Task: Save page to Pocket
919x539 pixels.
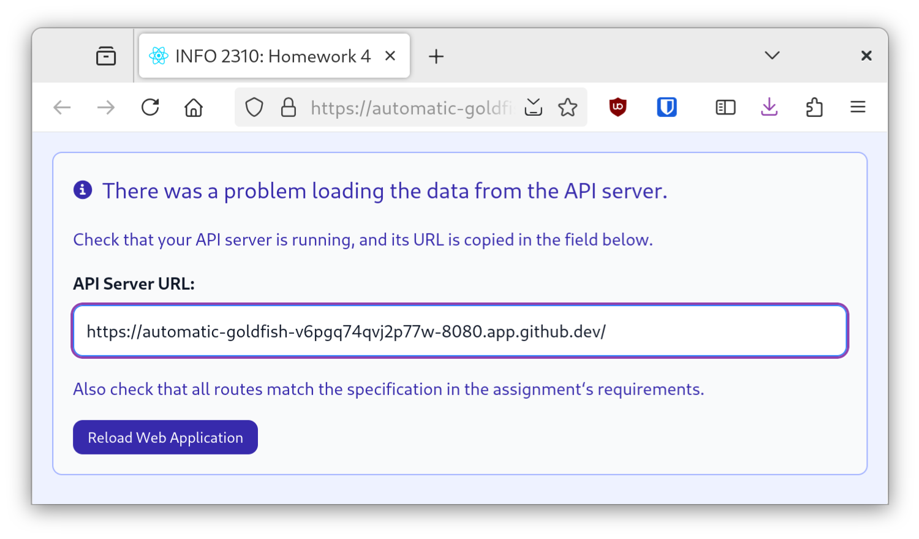Action: click(533, 107)
